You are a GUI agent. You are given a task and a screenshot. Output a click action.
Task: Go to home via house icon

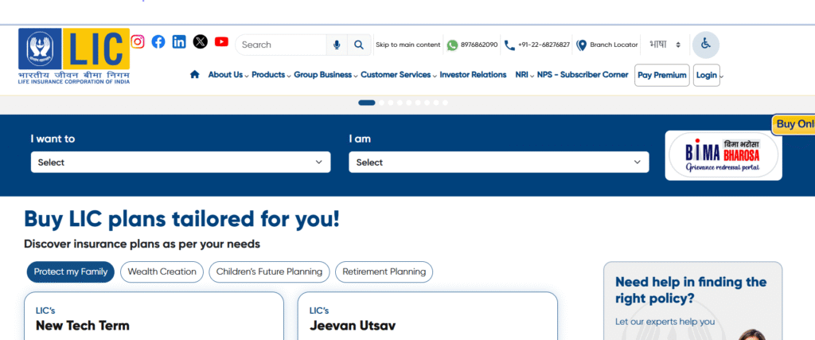tap(194, 75)
